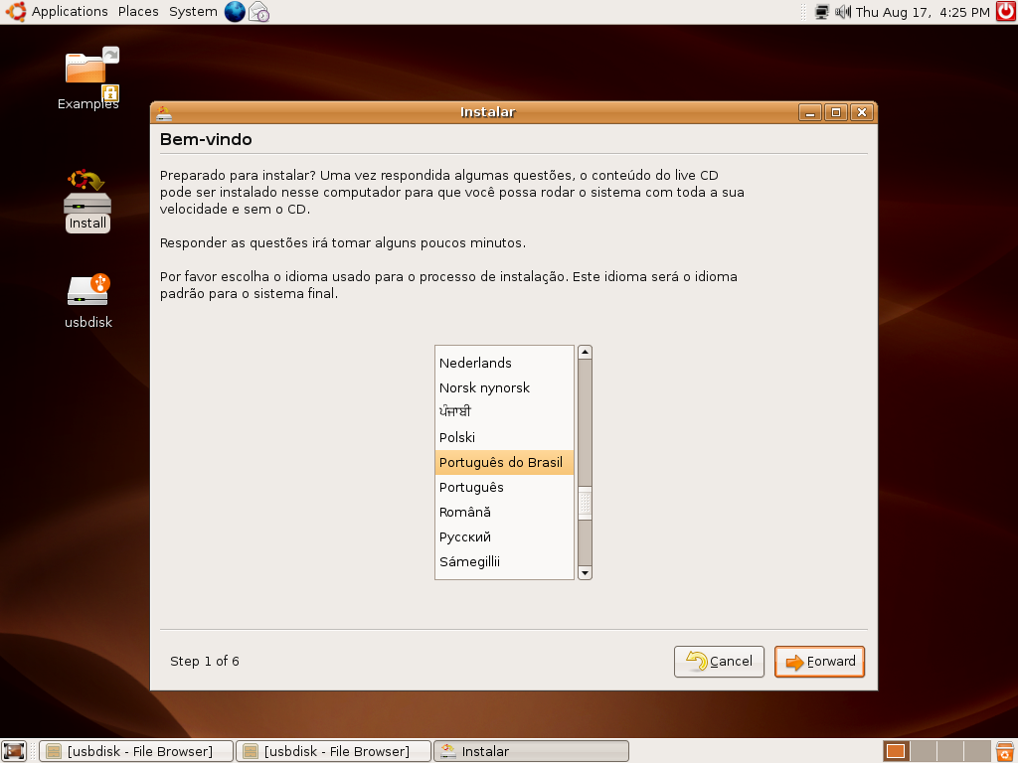
Task: Click the language list scrollbar thumb
Action: (585, 503)
